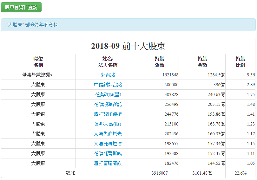Open 渣打梵加德指 shareholder details
The width and height of the screenshot is (257, 180).
coord(108,114)
